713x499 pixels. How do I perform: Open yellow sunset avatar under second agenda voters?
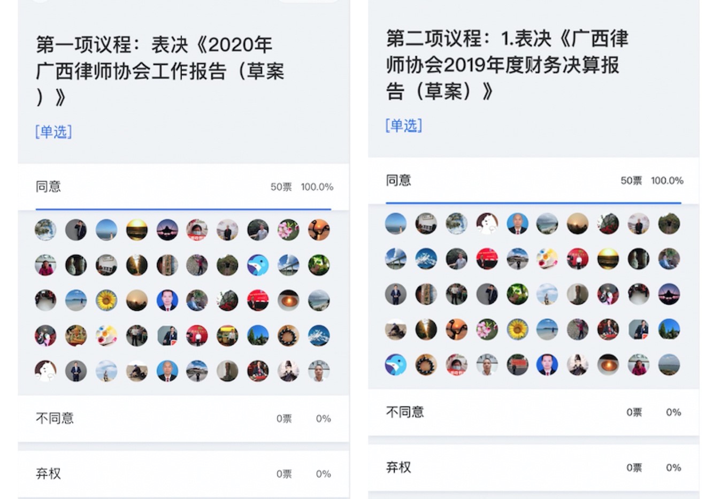coord(608,259)
